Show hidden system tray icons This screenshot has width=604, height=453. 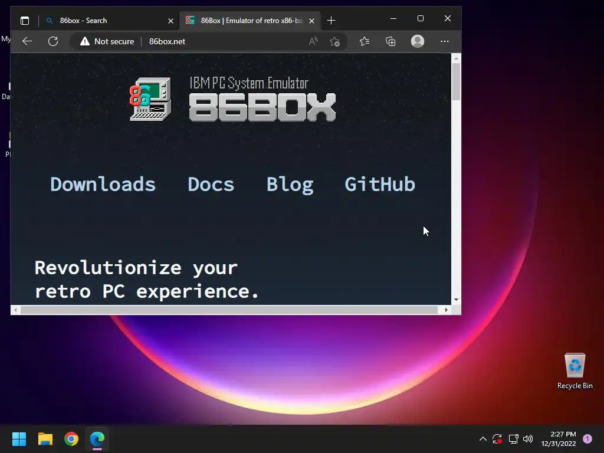pyautogui.click(x=482, y=439)
